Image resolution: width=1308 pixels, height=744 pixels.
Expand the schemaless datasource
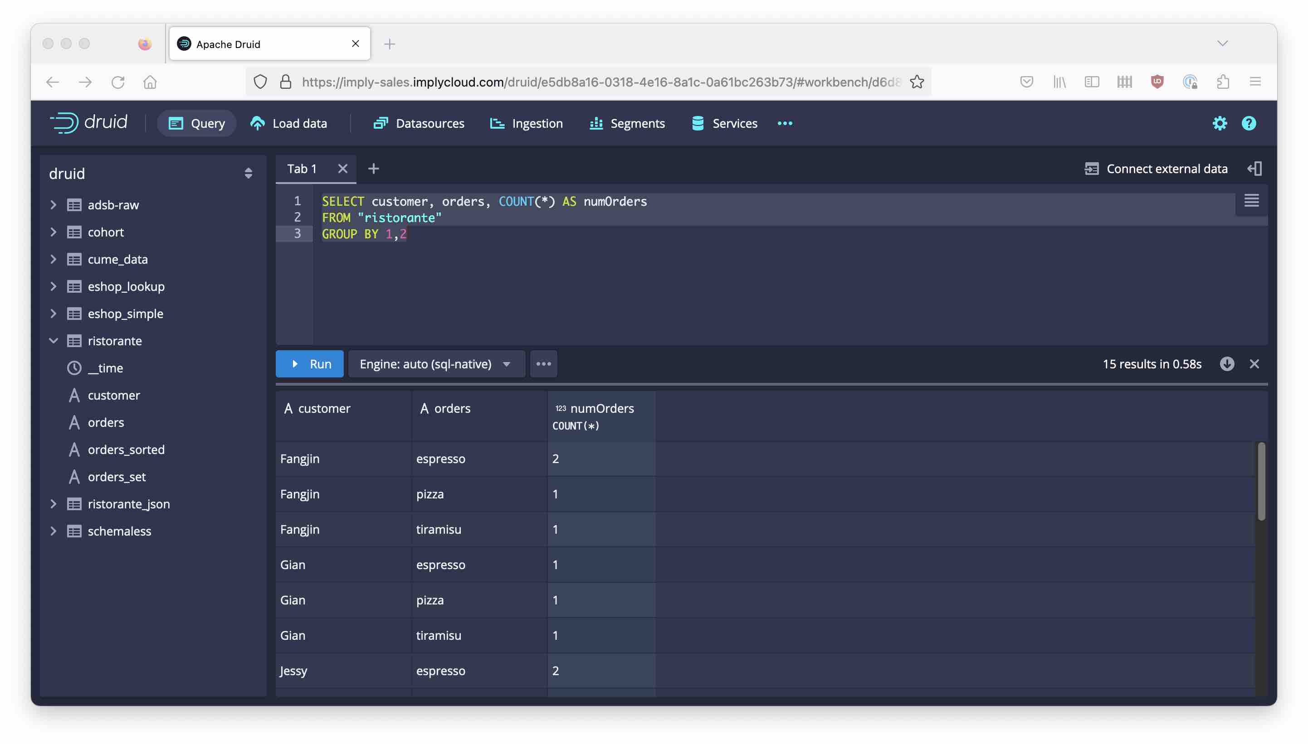54,531
